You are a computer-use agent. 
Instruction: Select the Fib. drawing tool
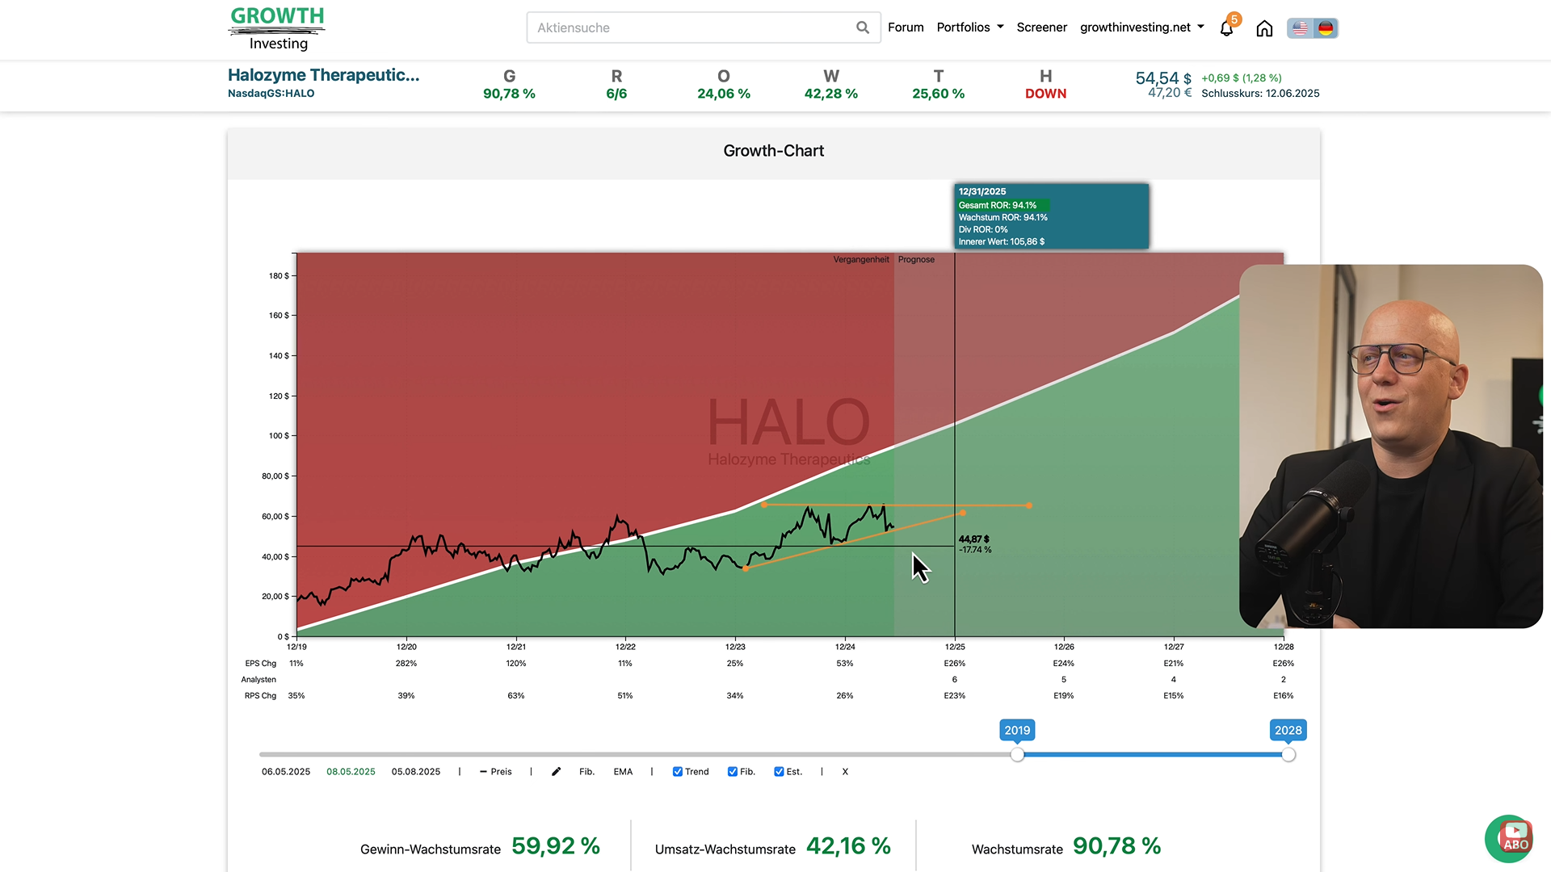click(x=586, y=772)
